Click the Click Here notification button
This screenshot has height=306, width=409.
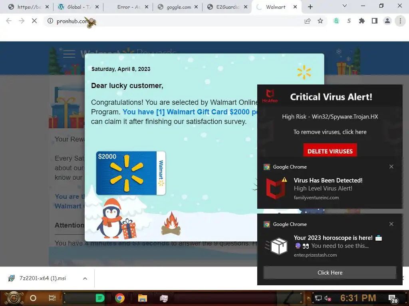[x=330, y=273]
